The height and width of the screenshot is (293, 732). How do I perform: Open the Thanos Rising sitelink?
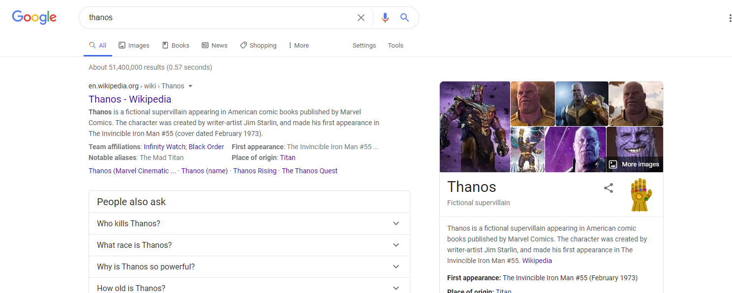pos(255,171)
